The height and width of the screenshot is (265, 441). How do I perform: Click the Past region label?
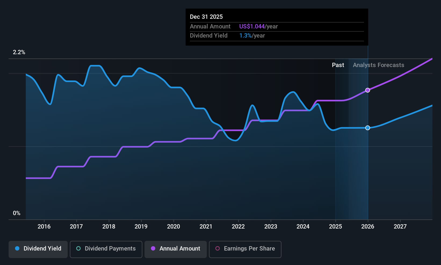[338, 65]
